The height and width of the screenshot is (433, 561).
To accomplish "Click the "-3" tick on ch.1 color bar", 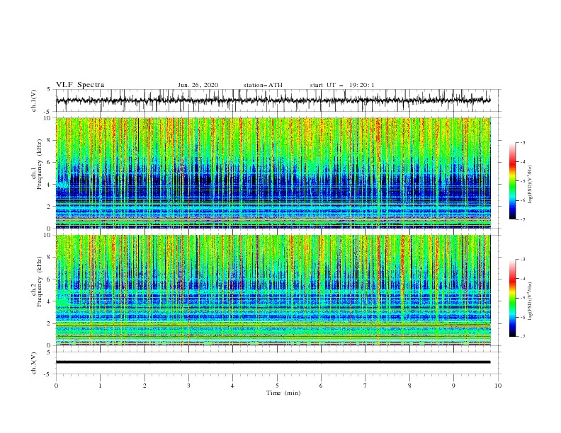I will click(x=522, y=142).
